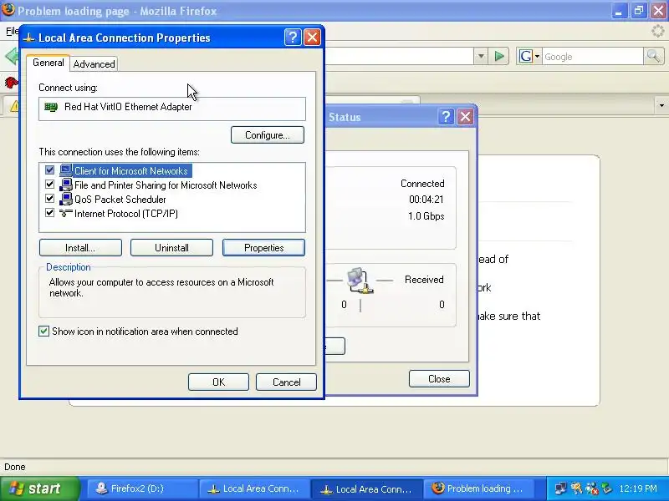This screenshot has height=501, width=669.
Task: Click the Google search engine icon
Action: pyautogui.click(x=526, y=56)
